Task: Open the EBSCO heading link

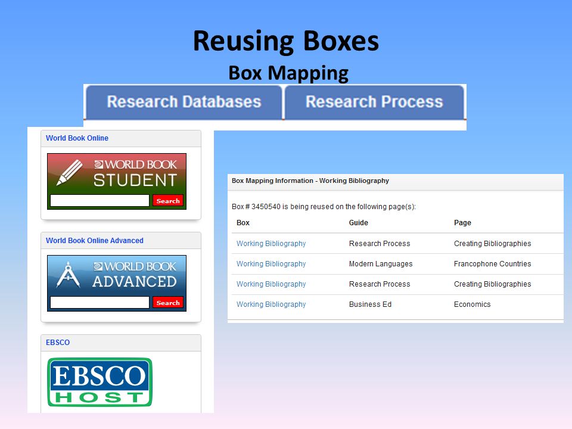Action: click(x=58, y=343)
